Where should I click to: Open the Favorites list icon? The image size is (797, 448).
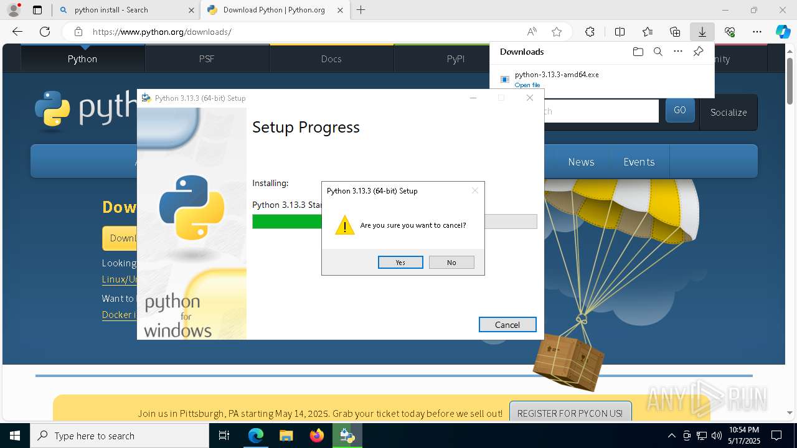pyautogui.click(x=648, y=32)
